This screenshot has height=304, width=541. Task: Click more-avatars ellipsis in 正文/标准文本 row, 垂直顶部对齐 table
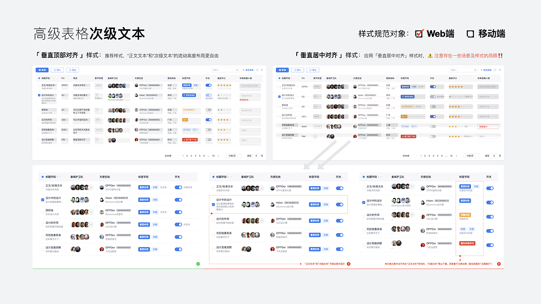(x=128, y=86)
